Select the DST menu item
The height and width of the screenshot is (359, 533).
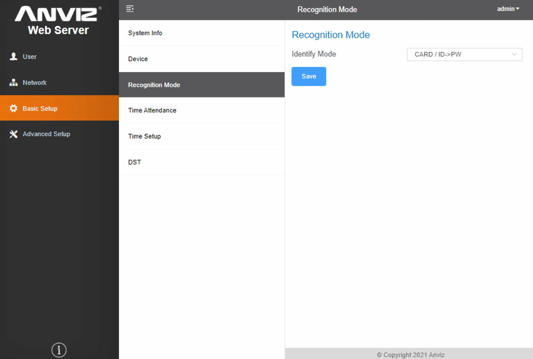[x=135, y=162]
